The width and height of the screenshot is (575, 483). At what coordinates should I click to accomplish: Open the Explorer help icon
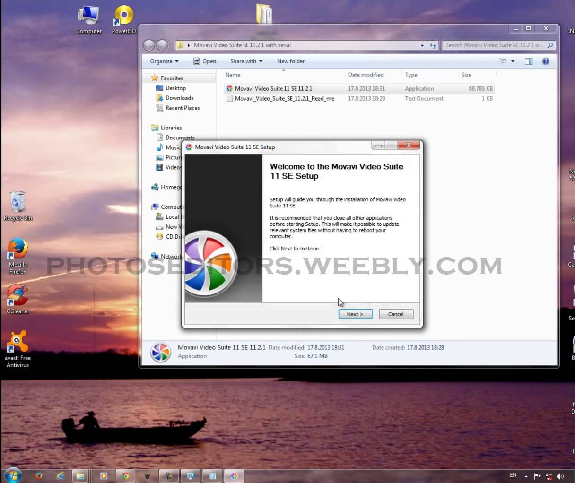click(x=546, y=61)
